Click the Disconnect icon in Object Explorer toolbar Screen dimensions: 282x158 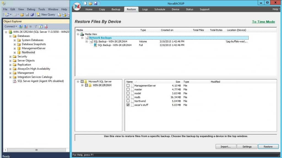(x=26, y=27)
